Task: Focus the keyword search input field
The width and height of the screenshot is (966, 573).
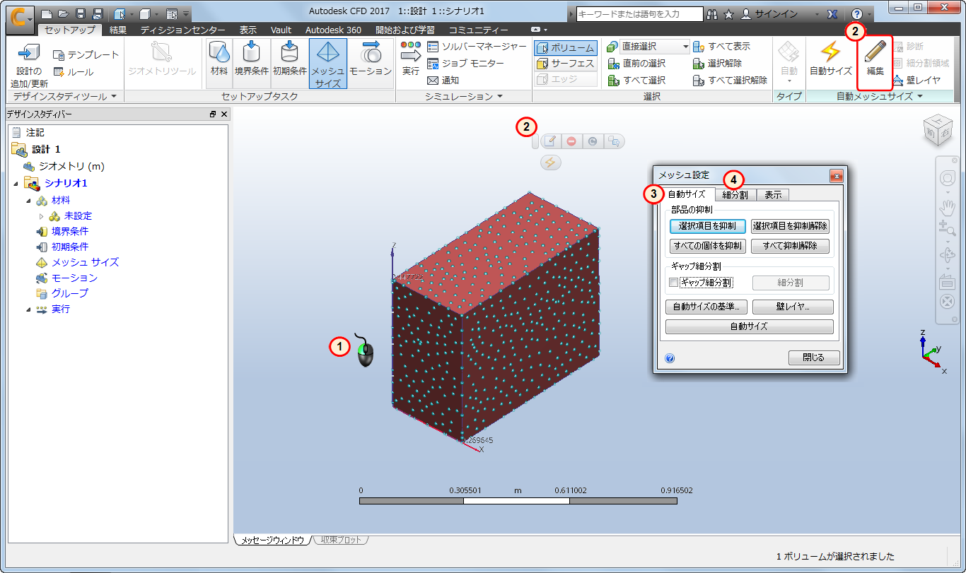Action: (640, 14)
